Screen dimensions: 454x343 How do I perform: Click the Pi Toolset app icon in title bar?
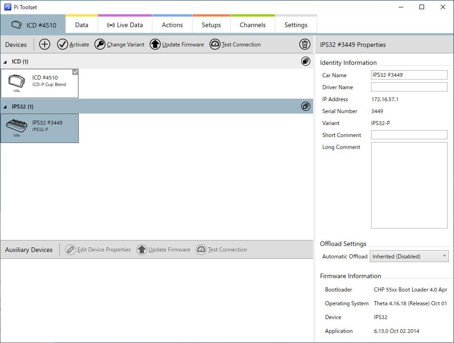coord(7,7)
